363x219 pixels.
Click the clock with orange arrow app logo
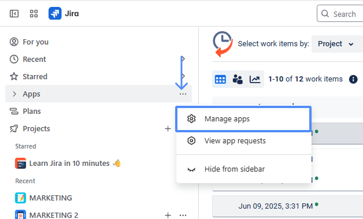point(223,44)
